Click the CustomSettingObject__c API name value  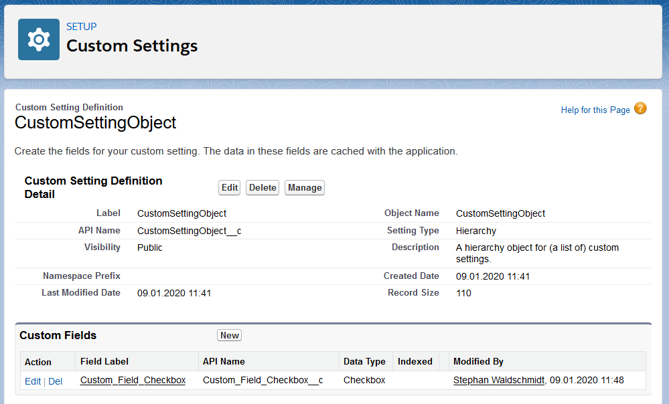(189, 231)
